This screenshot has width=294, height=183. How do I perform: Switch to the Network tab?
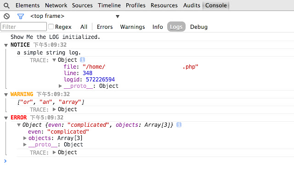coord(56,5)
